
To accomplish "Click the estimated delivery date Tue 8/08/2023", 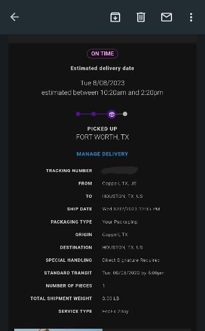I will point(102,83).
